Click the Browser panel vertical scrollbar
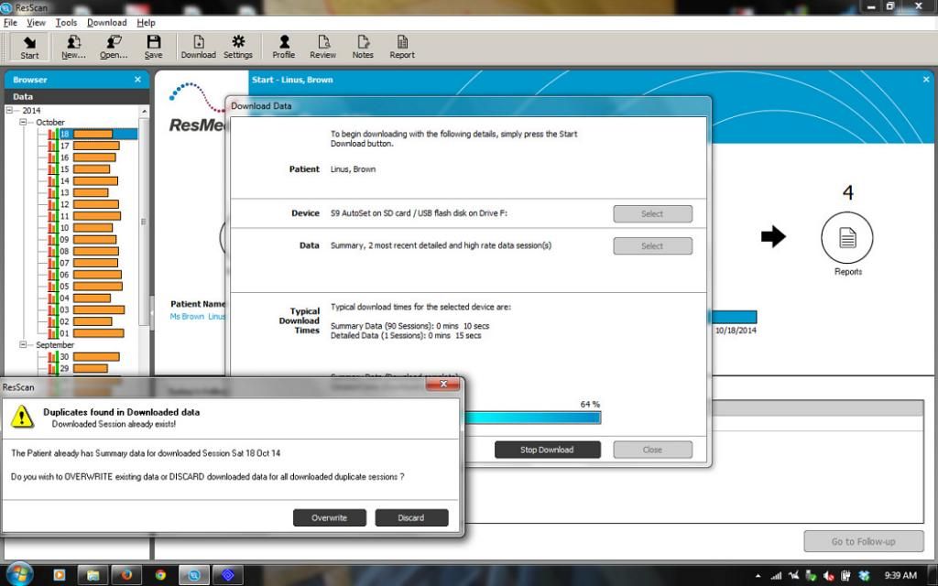Image resolution: width=938 pixels, height=586 pixels. [x=144, y=222]
